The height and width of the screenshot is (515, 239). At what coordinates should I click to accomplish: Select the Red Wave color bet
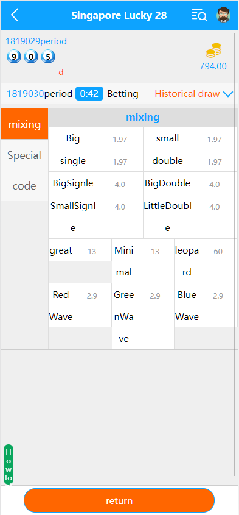click(80, 305)
